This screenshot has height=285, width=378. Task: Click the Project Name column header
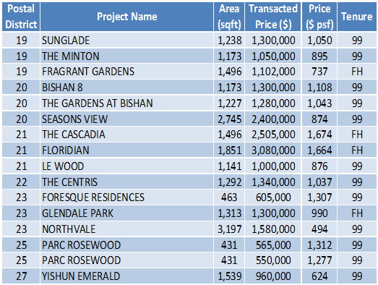pos(126,17)
